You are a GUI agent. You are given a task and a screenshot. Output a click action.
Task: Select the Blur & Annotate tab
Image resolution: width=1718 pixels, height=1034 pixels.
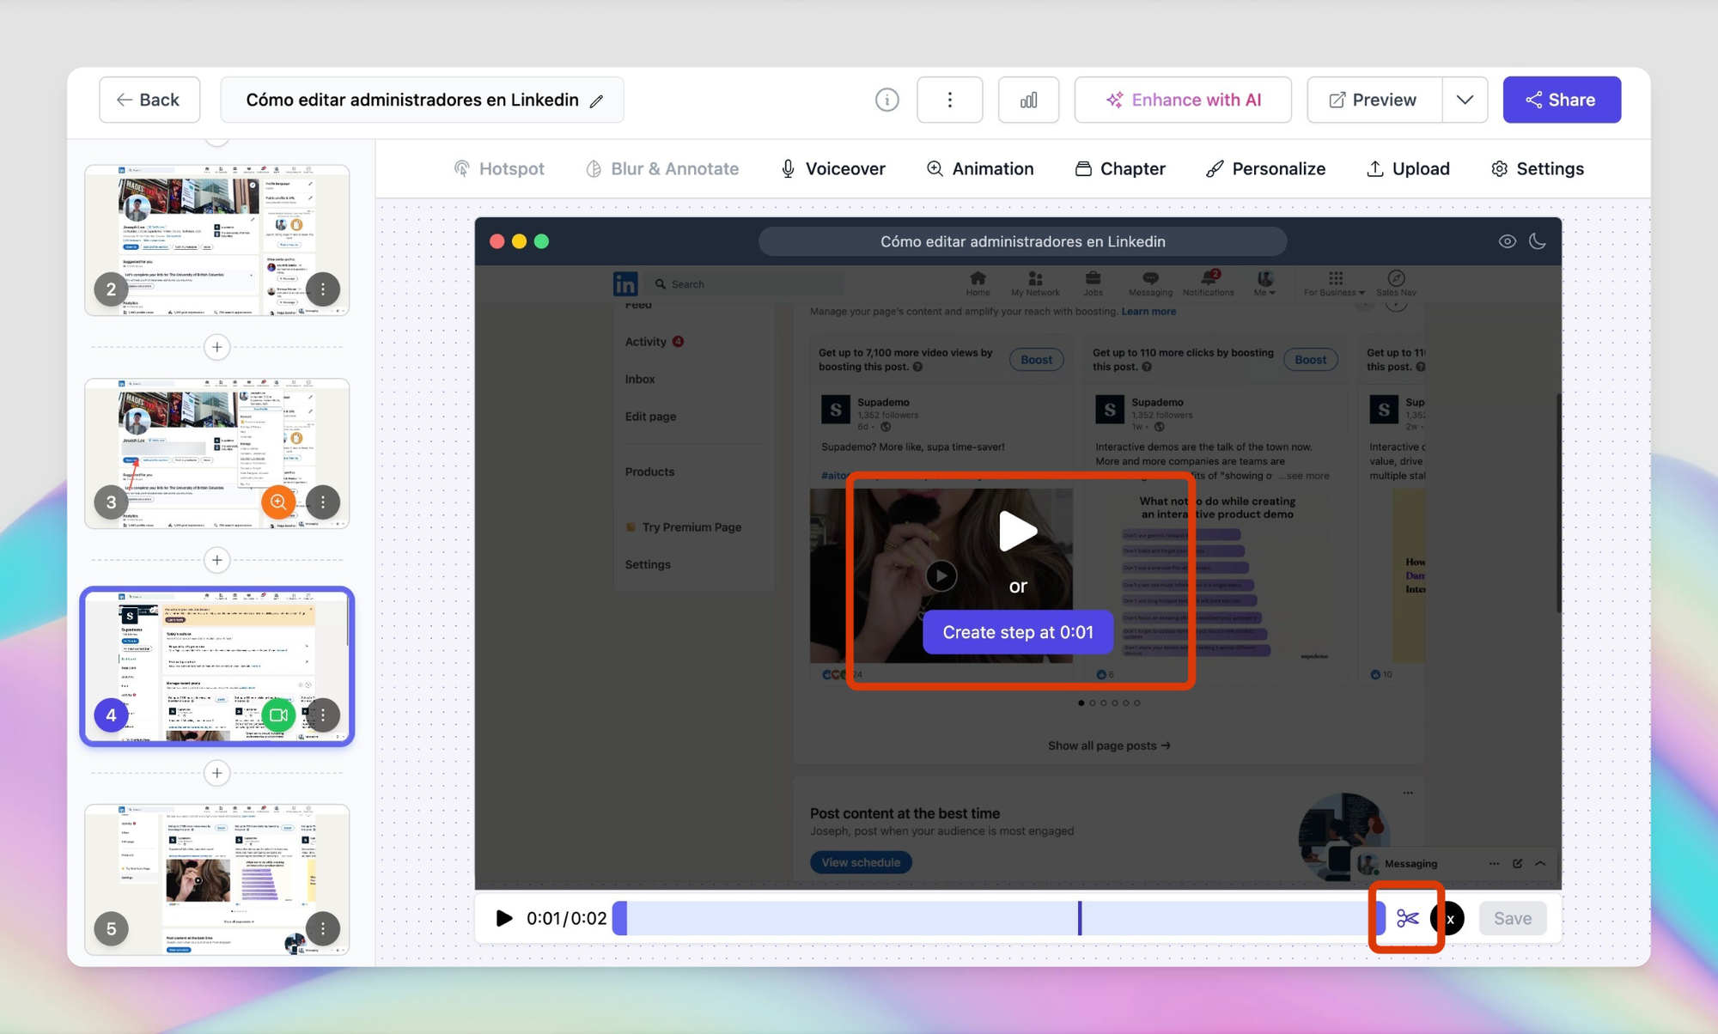(x=662, y=168)
